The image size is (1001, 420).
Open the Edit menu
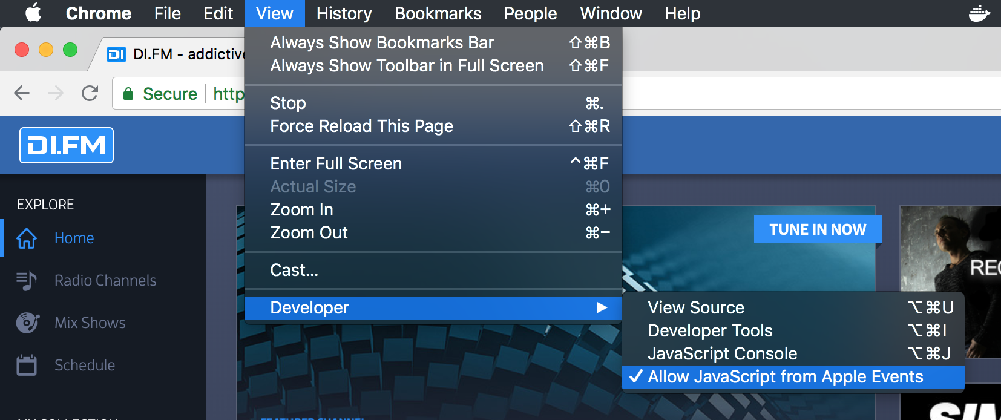point(218,13)
